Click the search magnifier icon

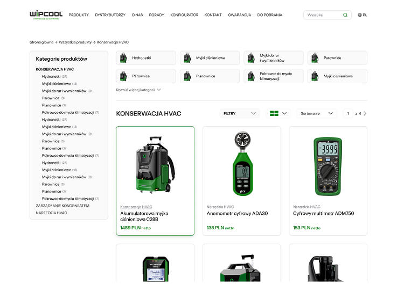point(345,15)
